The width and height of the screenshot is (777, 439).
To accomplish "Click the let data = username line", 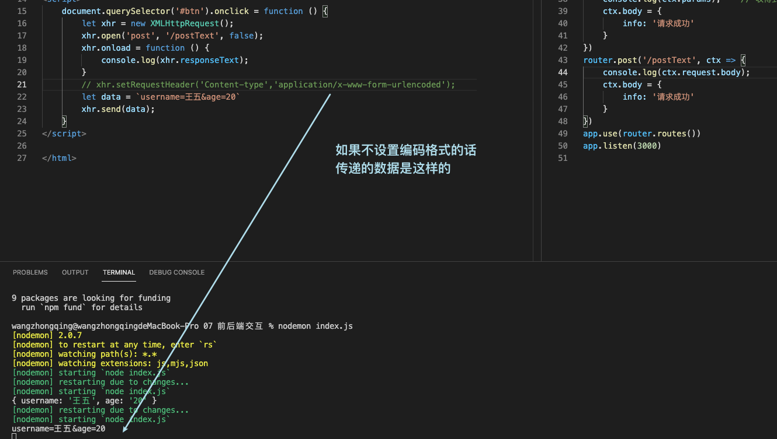I will coord(161,97).
